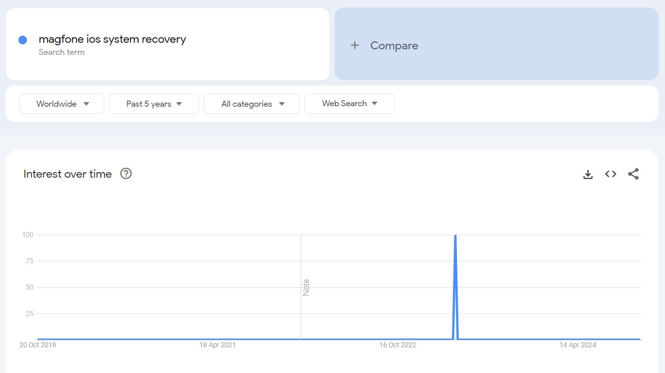Click the 18 Apr 2021 axis label
The width and height of the screenshot is (665, 373).
[x=218, y=345]
